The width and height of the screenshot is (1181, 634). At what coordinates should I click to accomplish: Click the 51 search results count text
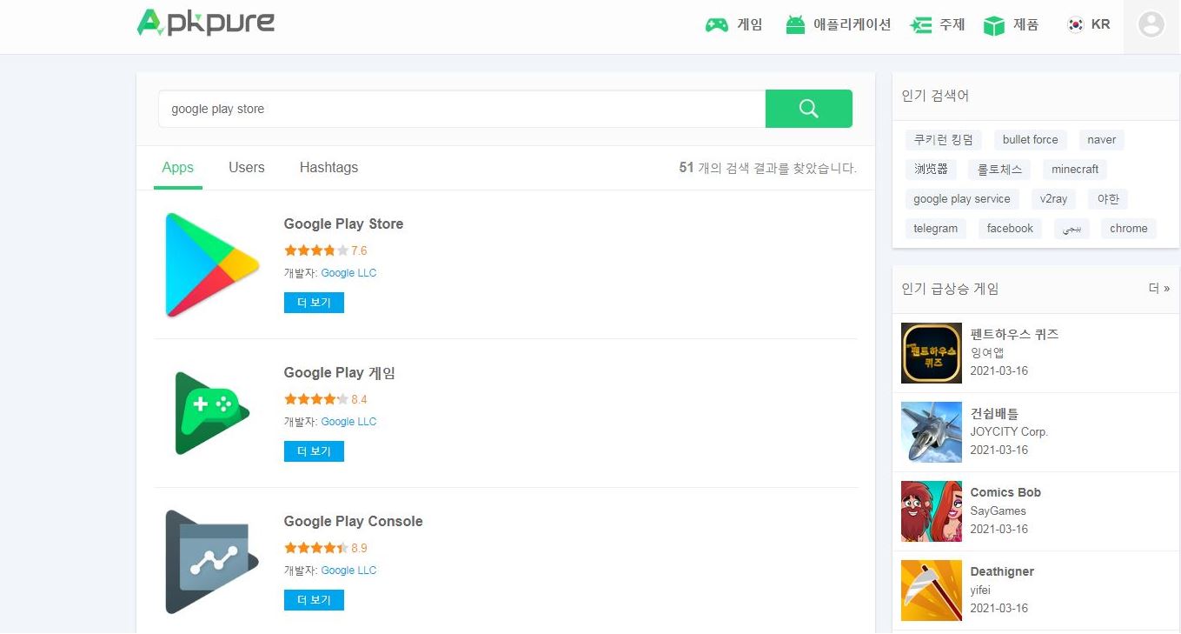click(x=768, y=168)
